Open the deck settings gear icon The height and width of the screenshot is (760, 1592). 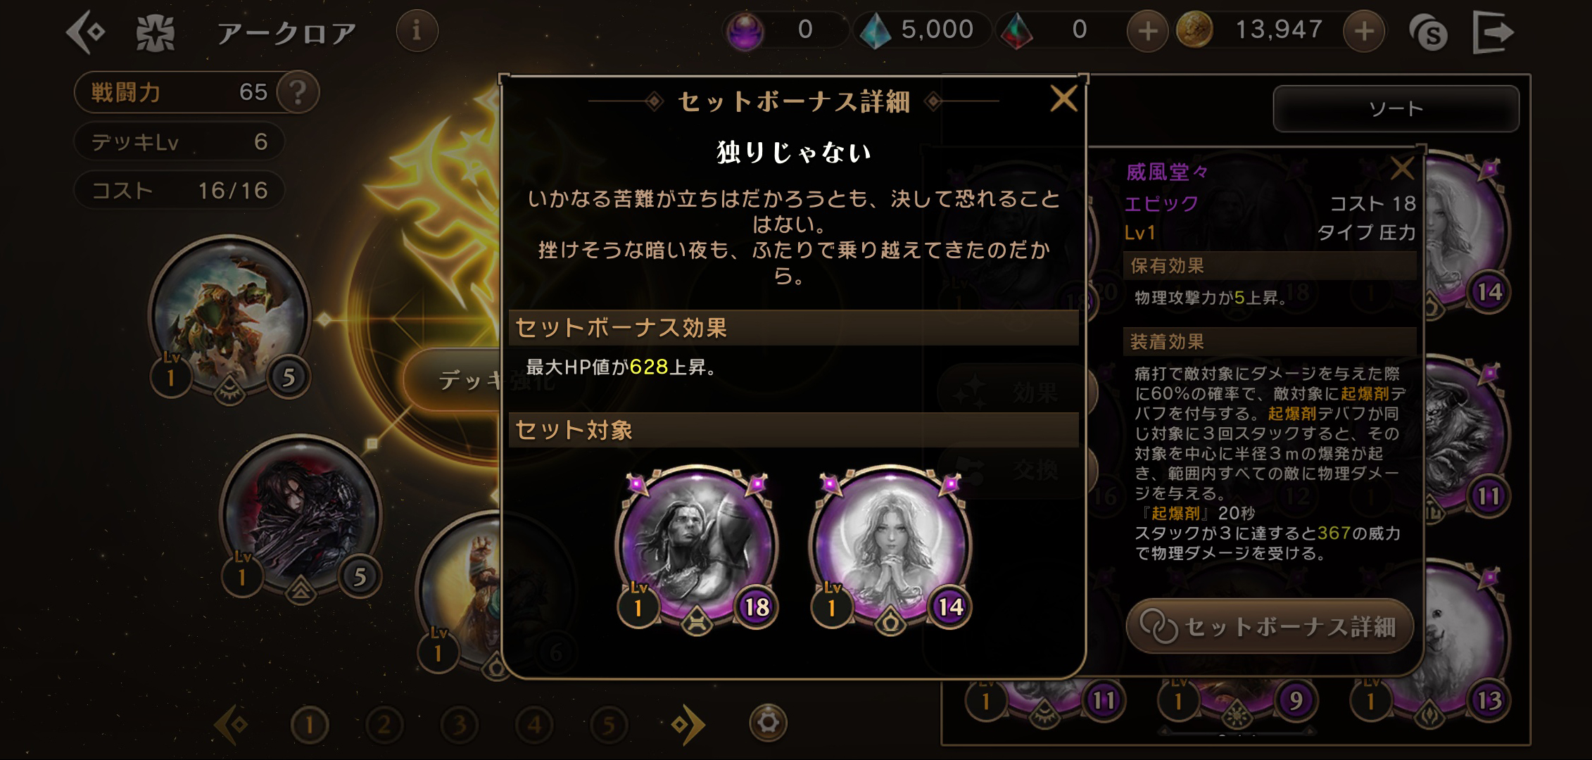coord(768,723)
